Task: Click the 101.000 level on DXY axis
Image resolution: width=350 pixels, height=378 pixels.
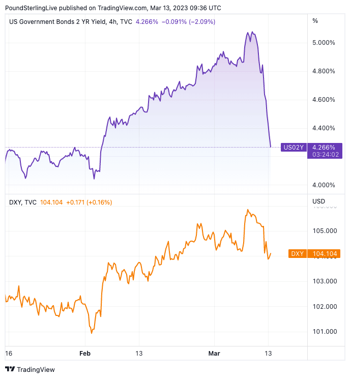Action: (324, 332)
